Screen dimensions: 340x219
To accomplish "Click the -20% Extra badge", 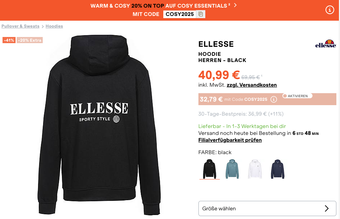I will 30,40.
